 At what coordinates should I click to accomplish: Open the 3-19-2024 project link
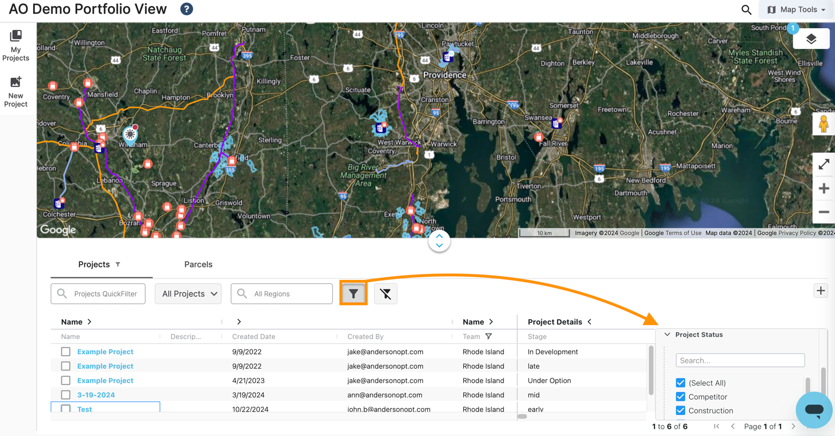point(96,395)
